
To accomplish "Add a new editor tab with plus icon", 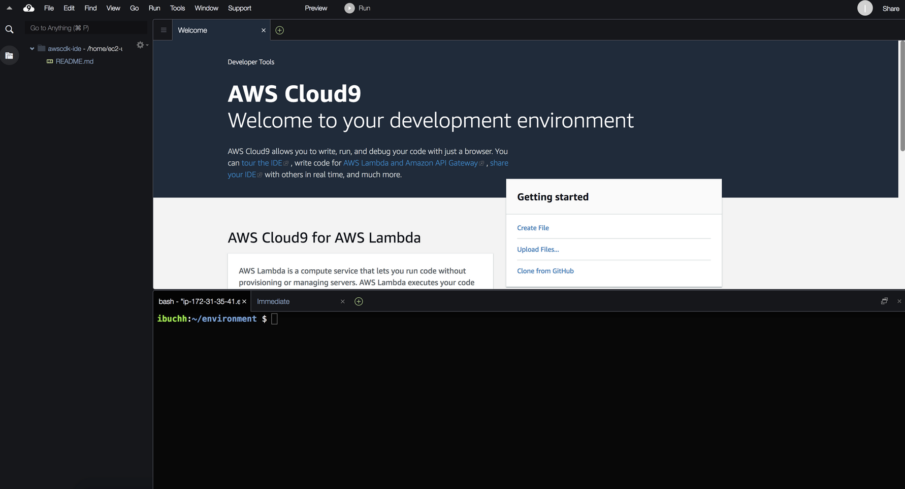I will [279, 30].
